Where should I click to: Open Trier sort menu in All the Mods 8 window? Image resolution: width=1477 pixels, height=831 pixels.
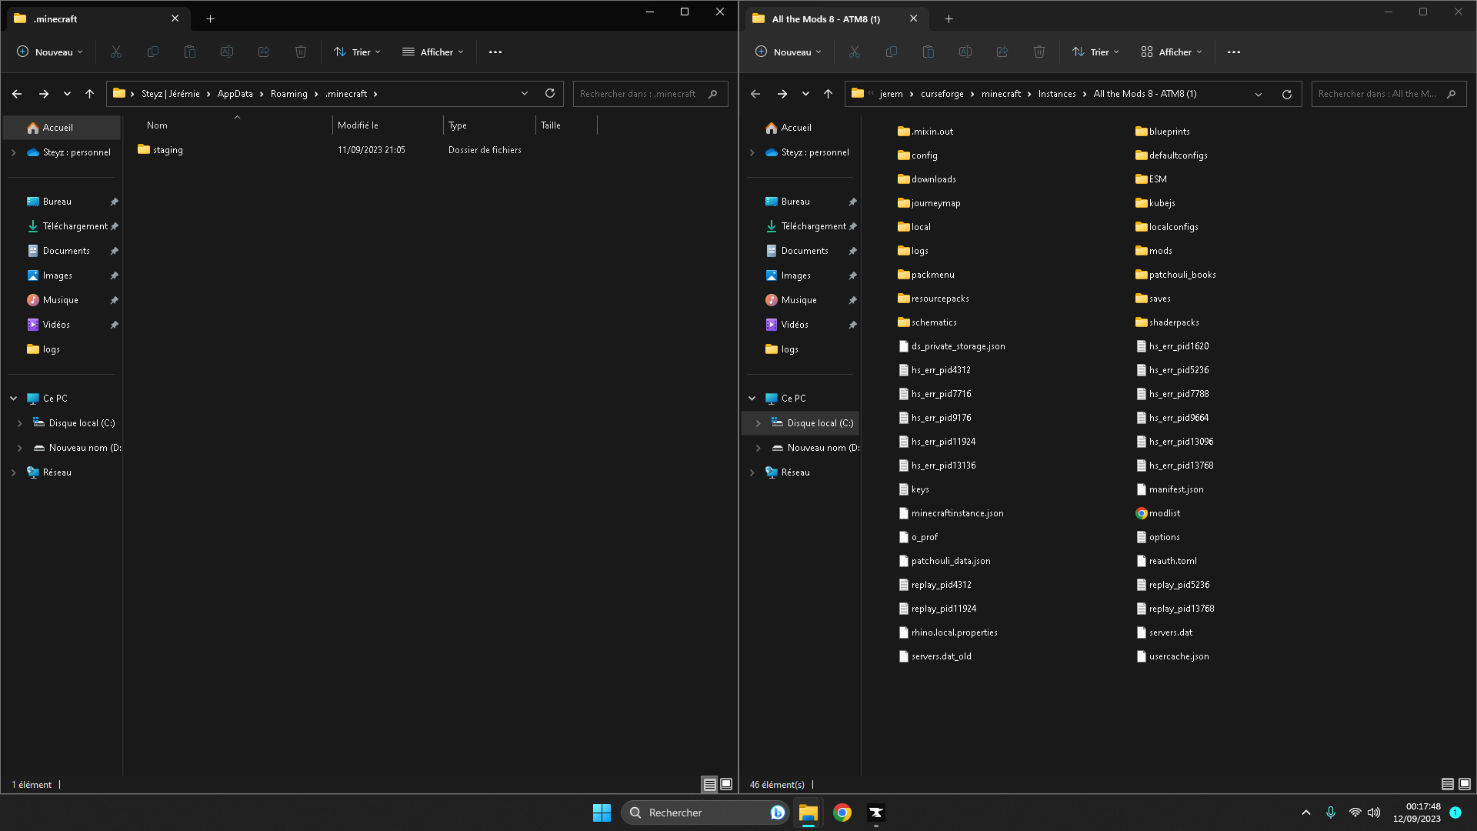coord(1096,52)
